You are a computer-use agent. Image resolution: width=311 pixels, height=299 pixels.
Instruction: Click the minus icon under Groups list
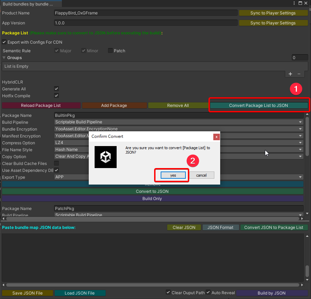(299, 74)
